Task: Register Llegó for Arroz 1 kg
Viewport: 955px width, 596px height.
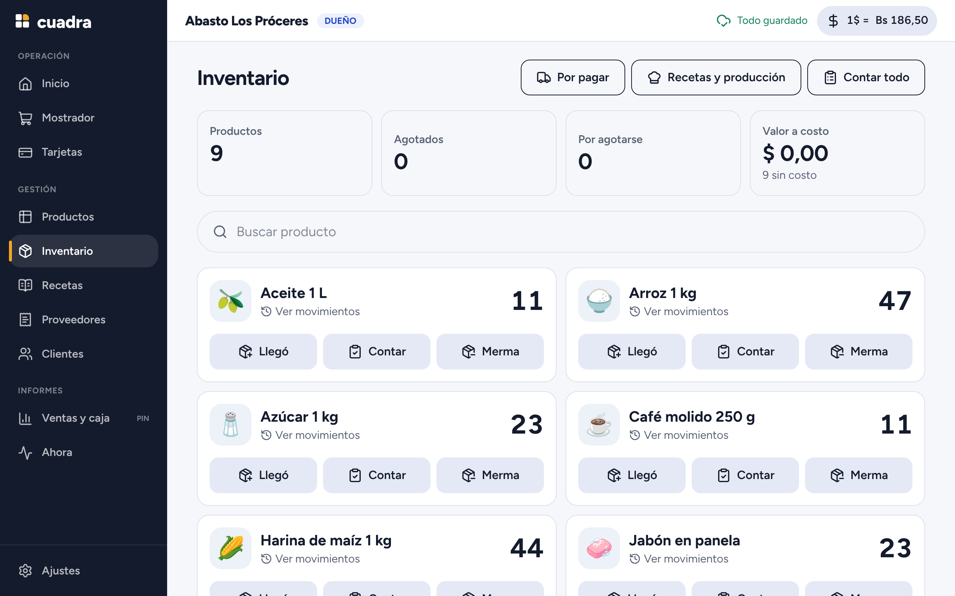Action: click(632, 352)
